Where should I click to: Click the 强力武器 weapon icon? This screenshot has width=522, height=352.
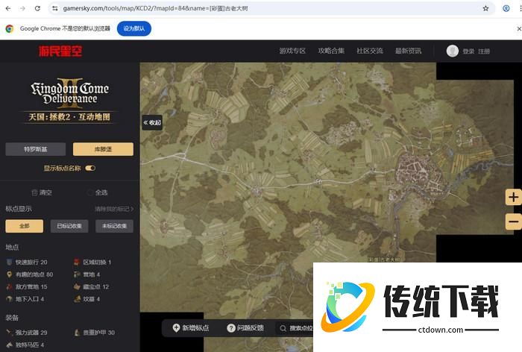pos(10,333)
